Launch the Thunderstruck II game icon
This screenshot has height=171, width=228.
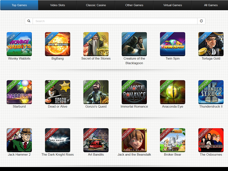[211, 92]
